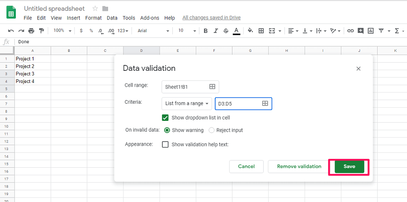Select range grid icon for Cell range
407x202 pixels.
[212, 87]
